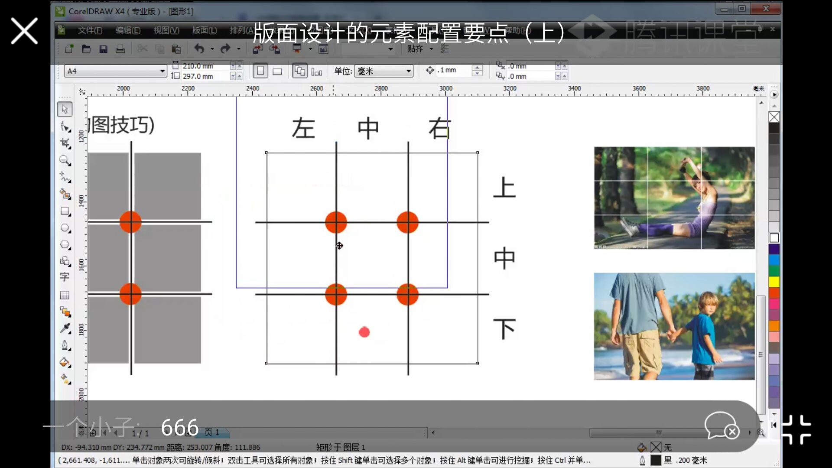
Task: Select the father and son beach photo
Action: [674, 326]
